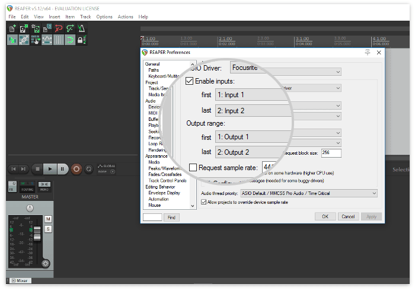
Task: Click the green Redo arrow icon
Action: (x=70, y=28)
